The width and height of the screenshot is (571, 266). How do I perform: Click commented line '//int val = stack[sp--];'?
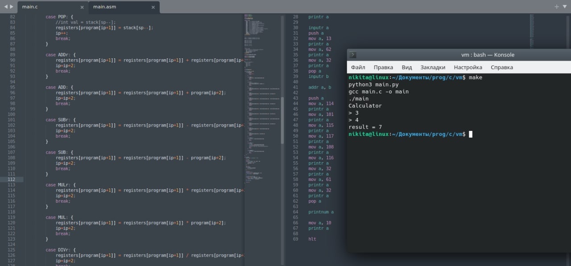(86, 22)
